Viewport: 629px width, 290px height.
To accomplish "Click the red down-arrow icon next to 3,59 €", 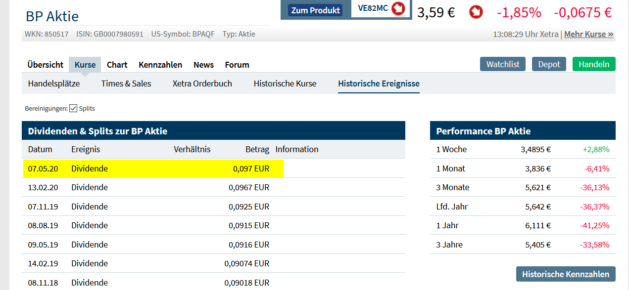I will (476, 12).
